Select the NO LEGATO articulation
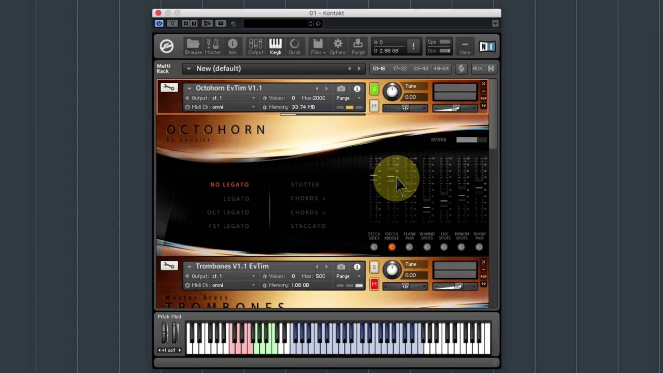 point(229,184)
